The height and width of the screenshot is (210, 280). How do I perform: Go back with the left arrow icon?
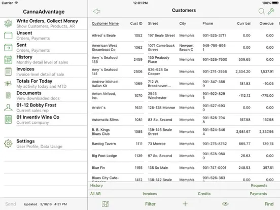tap(97, 11)
